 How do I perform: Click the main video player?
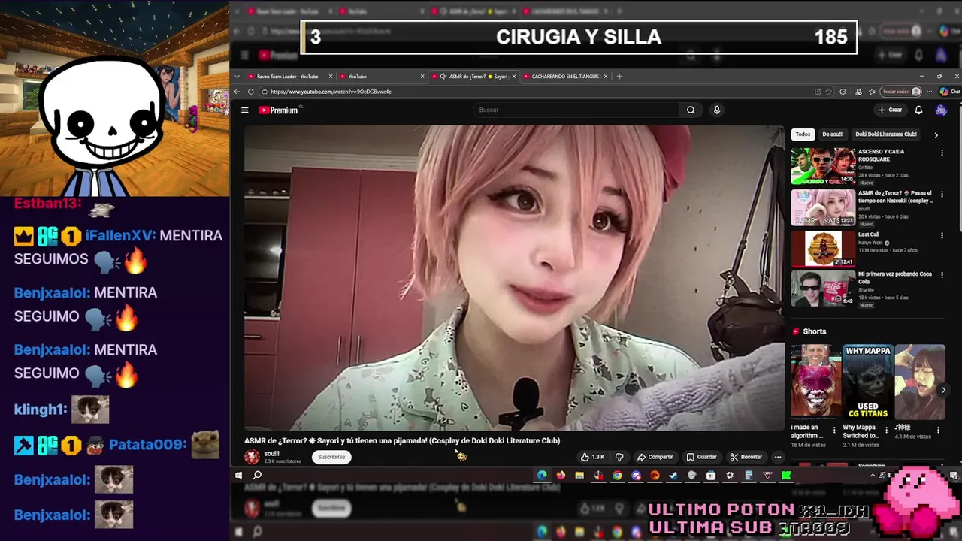coord(514,278)
